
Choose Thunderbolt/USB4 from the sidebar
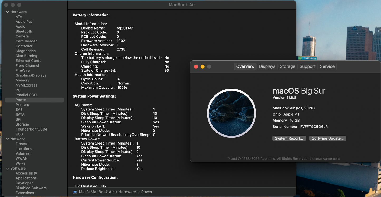(x=31, y=129)
